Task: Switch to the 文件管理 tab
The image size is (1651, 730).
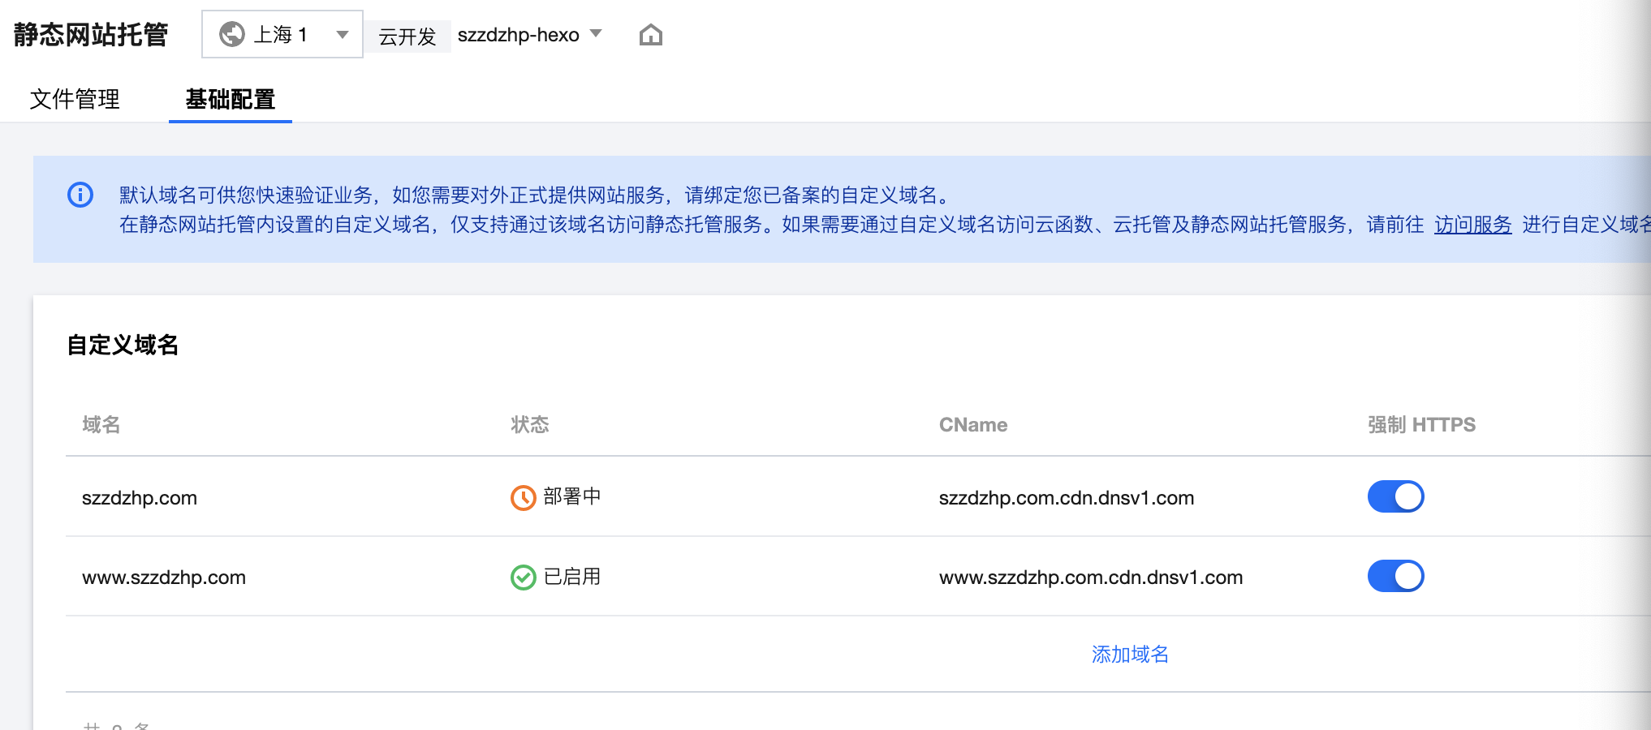Action: (x=75, y=99)
